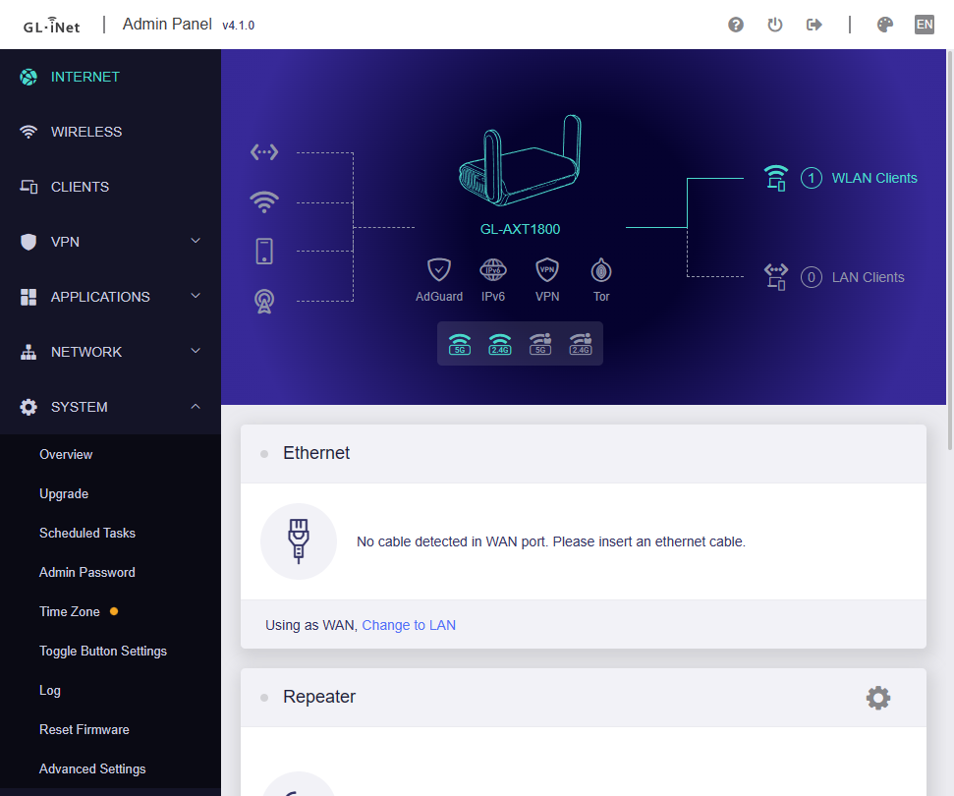Click the GL-AXT1800 router illustration

point(520,159)
